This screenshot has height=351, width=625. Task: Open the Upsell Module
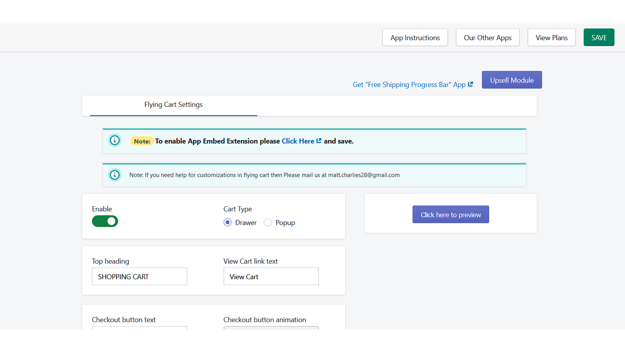click(x=512, y=80)
